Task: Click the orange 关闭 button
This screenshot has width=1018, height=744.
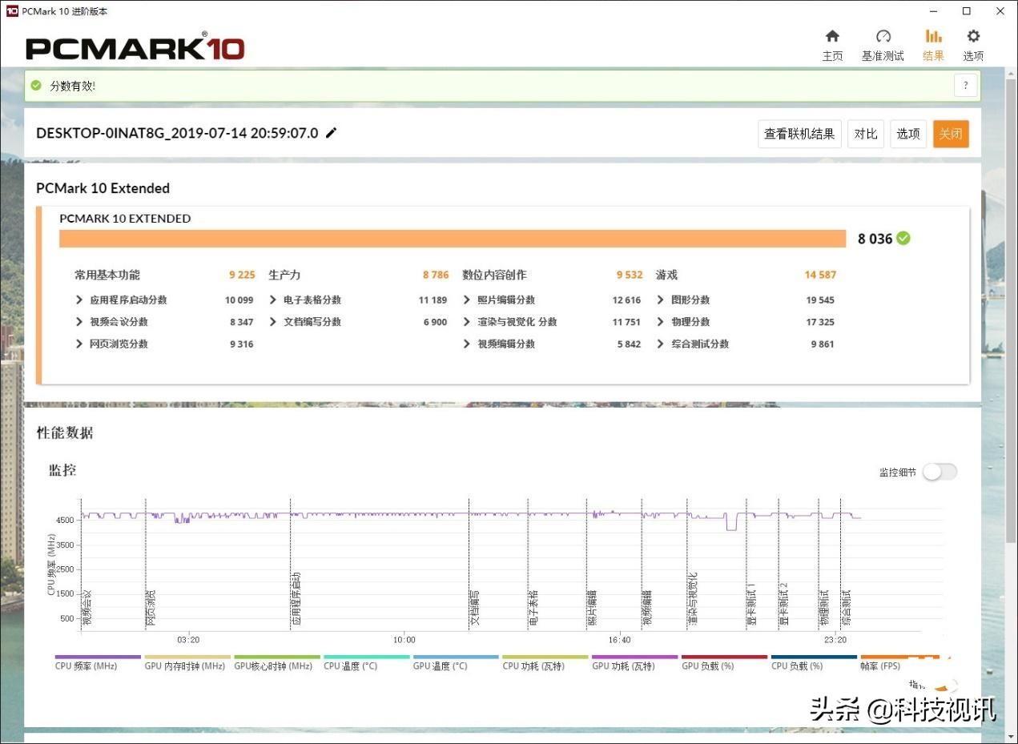Action: coord(951,134)
